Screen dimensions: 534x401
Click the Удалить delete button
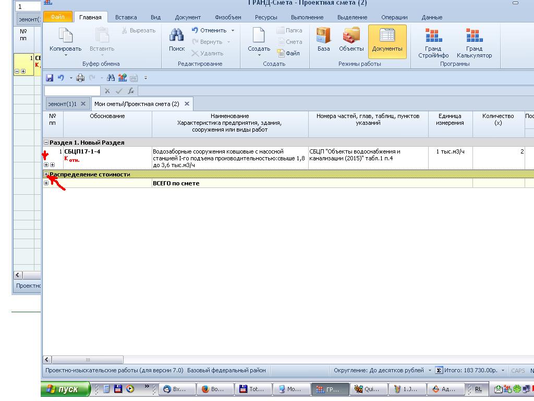pyautogui.click(x=207, y=53)
